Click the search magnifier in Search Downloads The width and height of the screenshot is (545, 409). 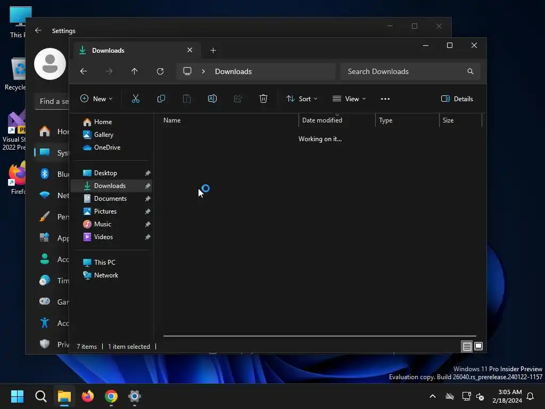(470, 71)
